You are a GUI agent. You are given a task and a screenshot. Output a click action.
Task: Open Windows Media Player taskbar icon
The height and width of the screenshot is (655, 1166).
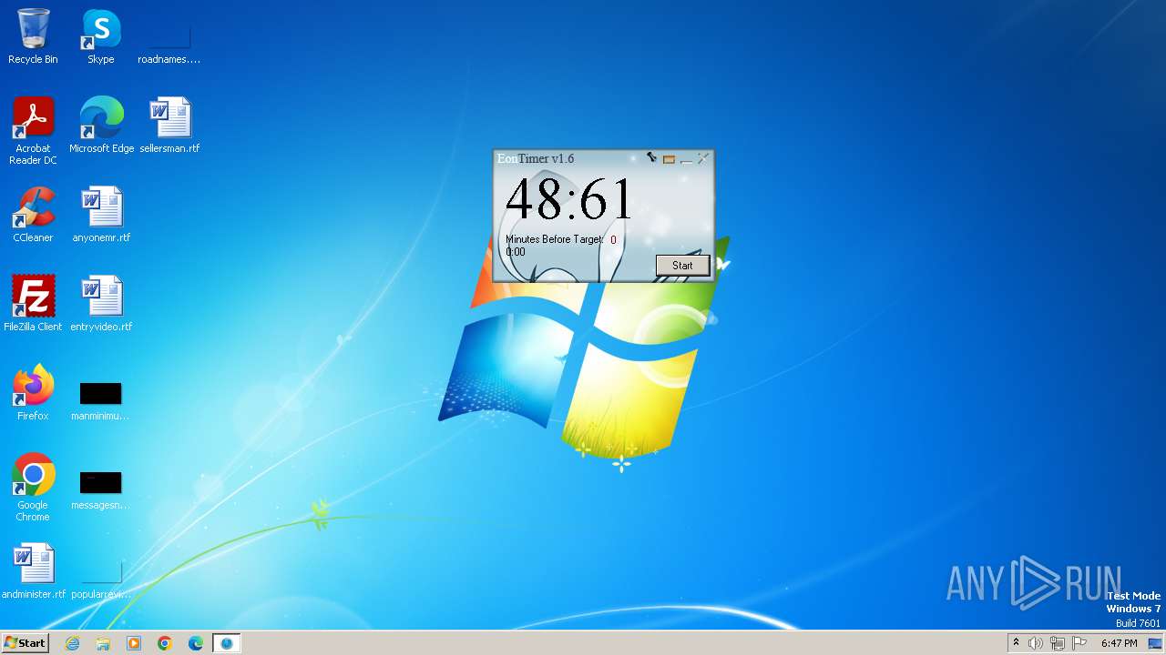(134, 643)
